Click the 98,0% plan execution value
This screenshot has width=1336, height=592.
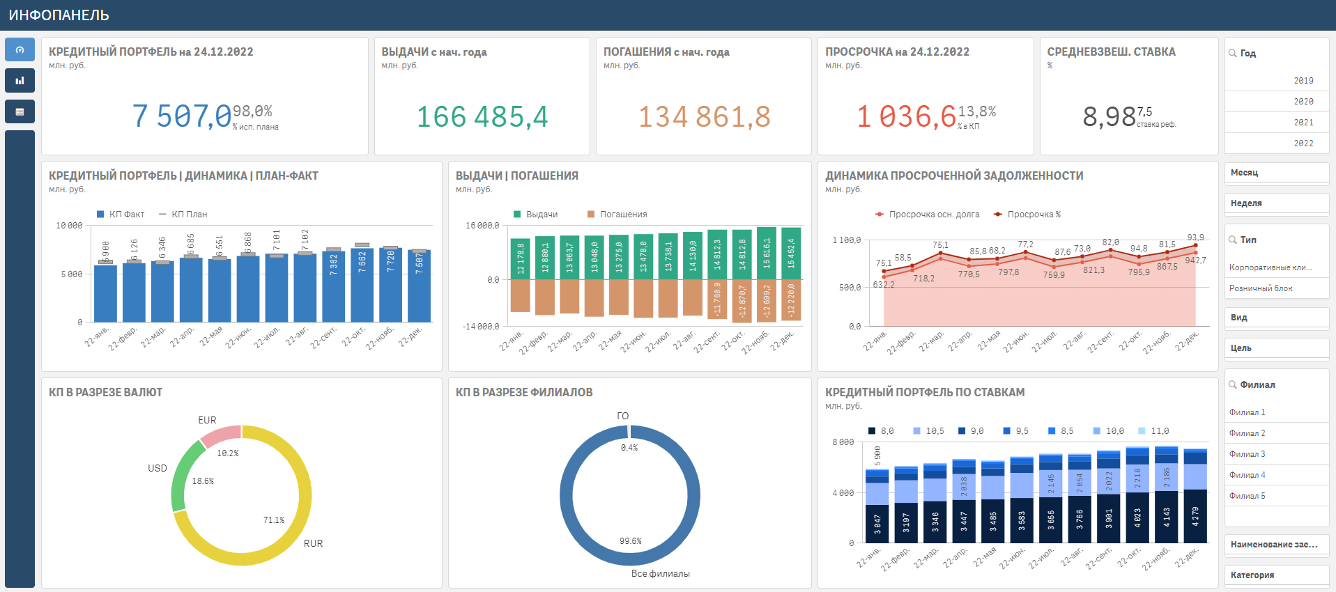[252, 111]
